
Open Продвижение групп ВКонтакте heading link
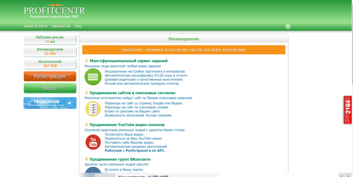point(120,159)
